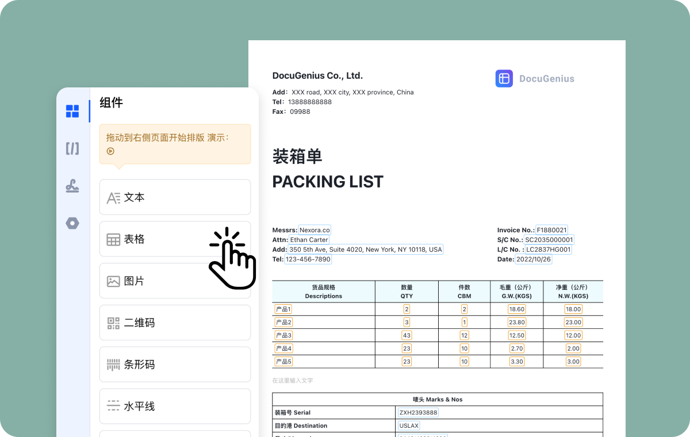Screen dimensions: 690x437
Task: Select the gross weight value 18.60
Action: tap(517, 309)
